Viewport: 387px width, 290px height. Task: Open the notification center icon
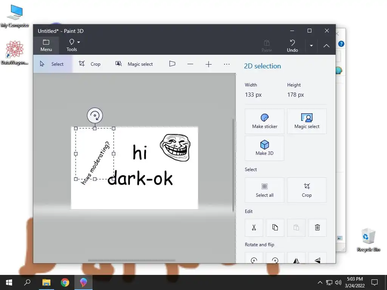point(375,282)
